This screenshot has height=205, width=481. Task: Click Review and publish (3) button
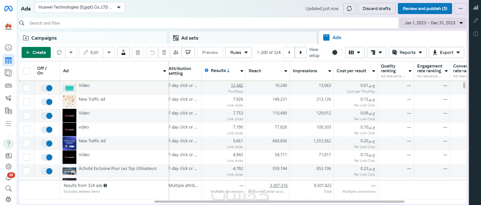[425, 9]
